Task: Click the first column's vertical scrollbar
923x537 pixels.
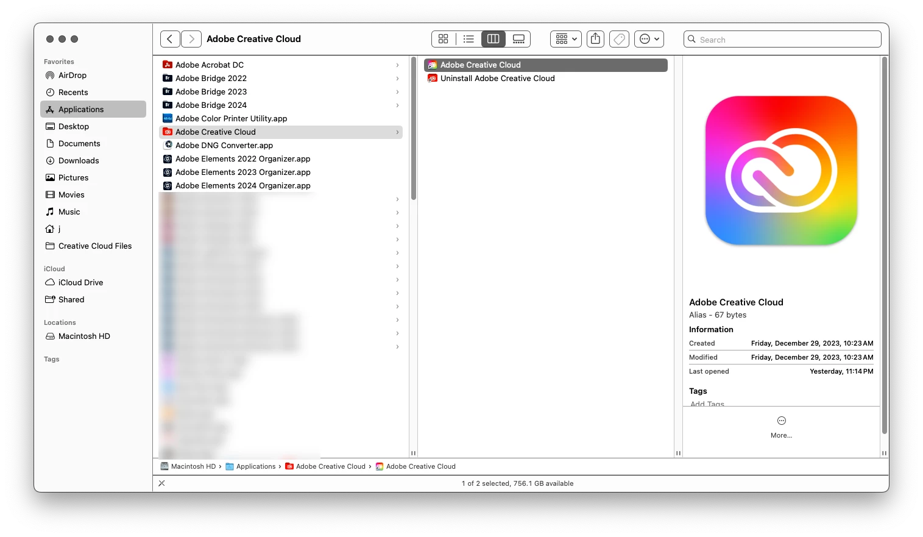Action: [x=413, y=129]
